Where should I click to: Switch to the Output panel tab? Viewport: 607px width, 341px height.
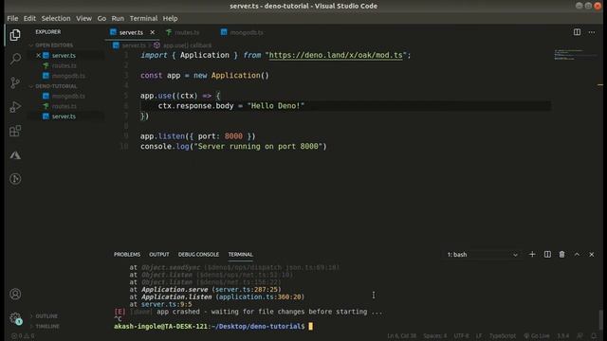pos(159,255)
